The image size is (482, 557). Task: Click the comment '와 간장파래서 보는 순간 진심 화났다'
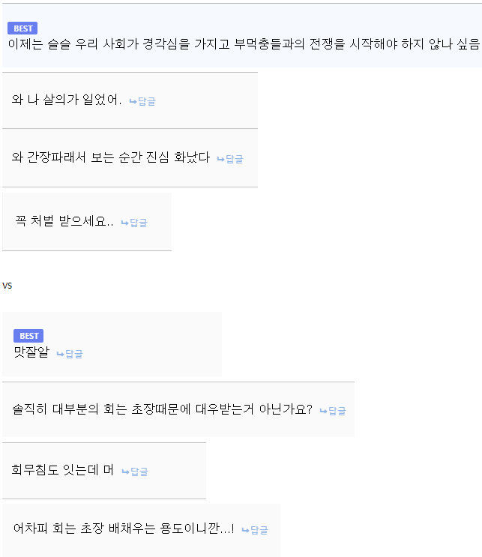click(x=111, y=157)
